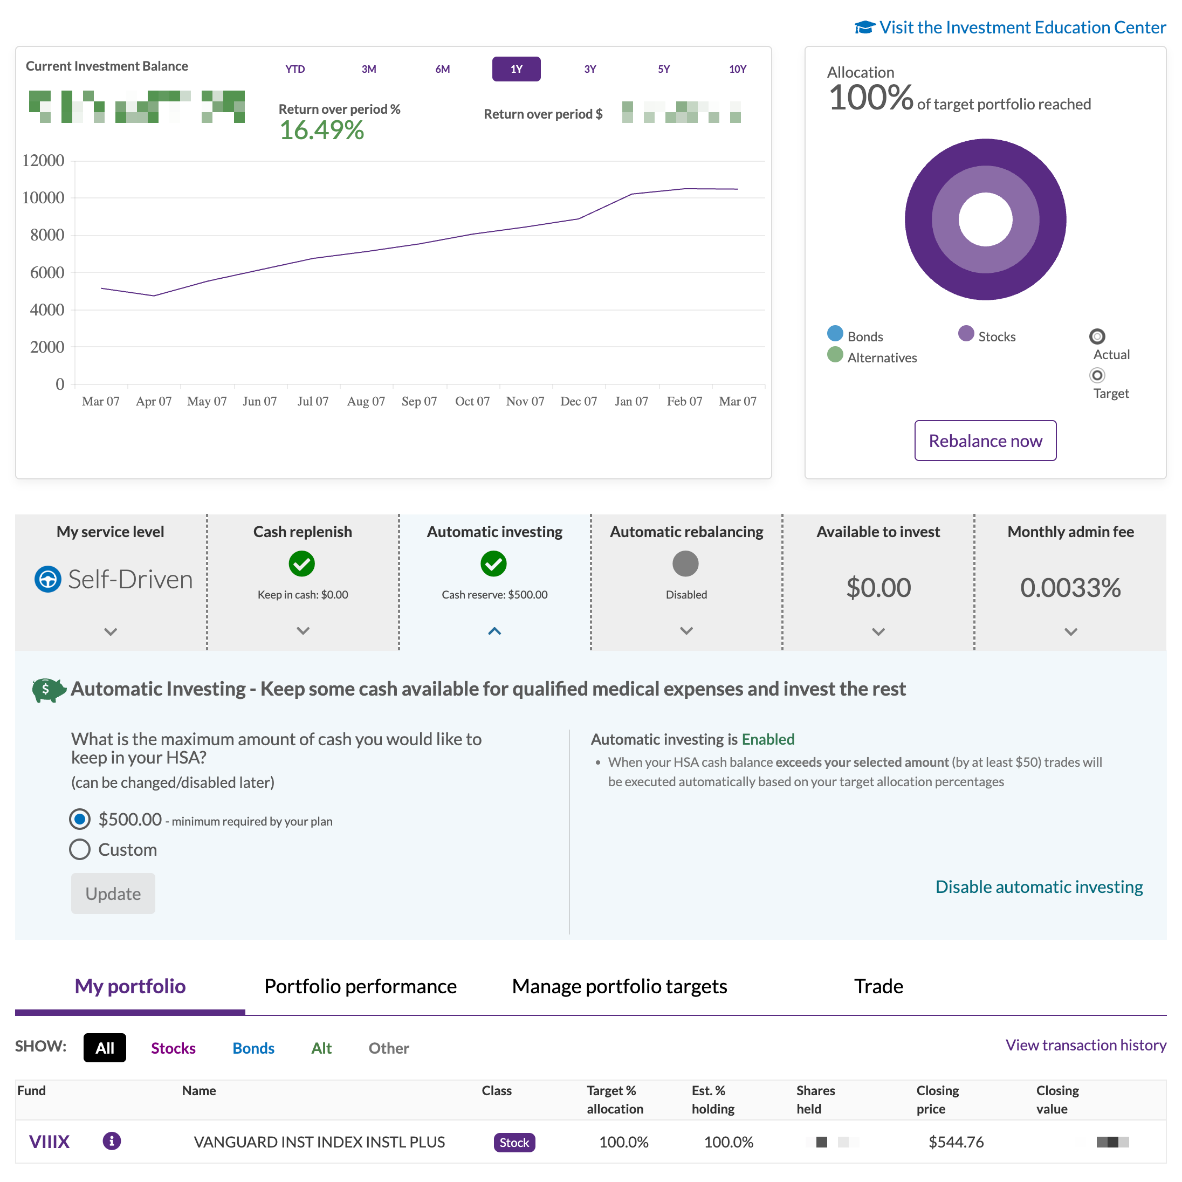Image resolution: width=1182 pixels, height=1182 pixels.
Task: Expand the My service level panel chevron
Action: click(x=111, y=631)
